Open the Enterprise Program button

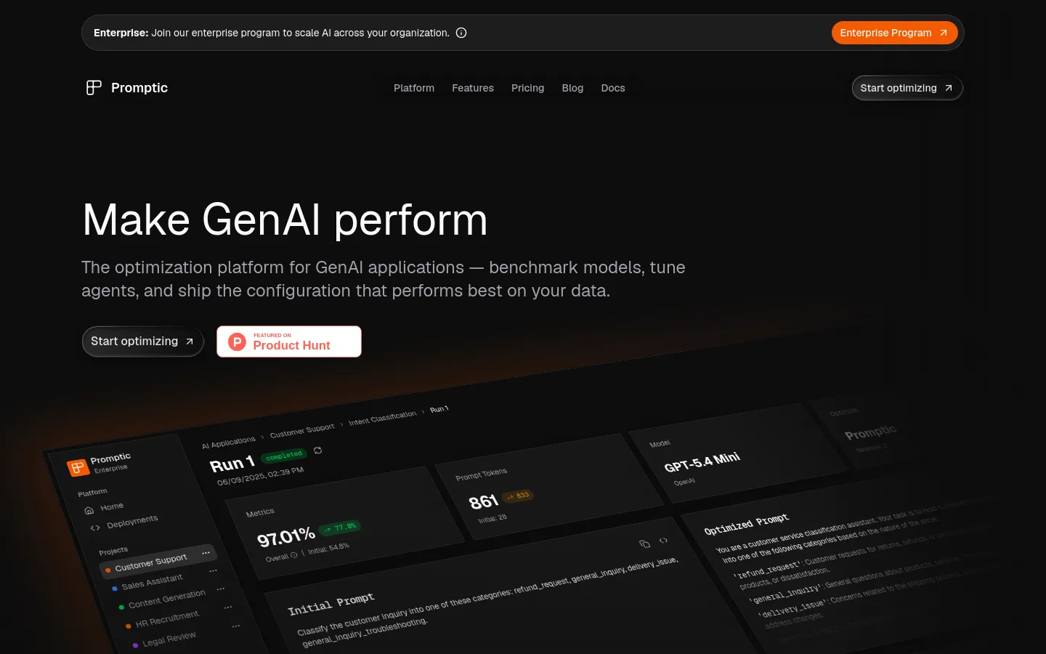point(894,33)
